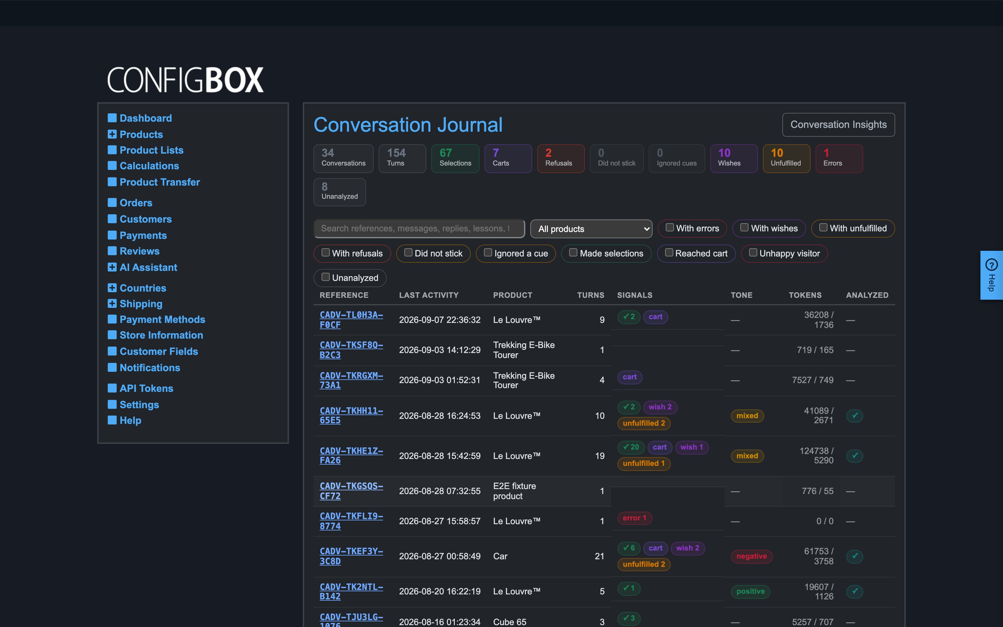The image size is (1003, 627).
Task: Click the Reviews square icon
Action: point(112,251)
